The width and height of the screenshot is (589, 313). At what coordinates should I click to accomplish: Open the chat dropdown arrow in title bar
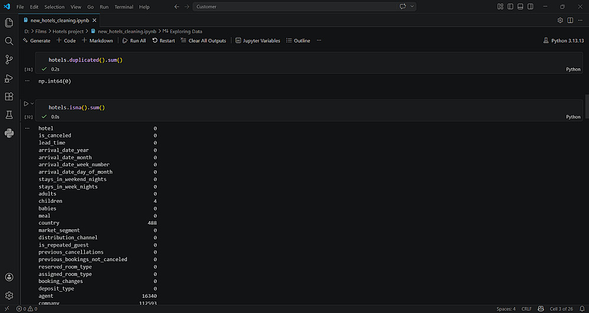coord(412,6)
